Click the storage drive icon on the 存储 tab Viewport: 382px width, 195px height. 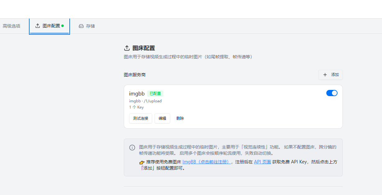click(81, 26)
